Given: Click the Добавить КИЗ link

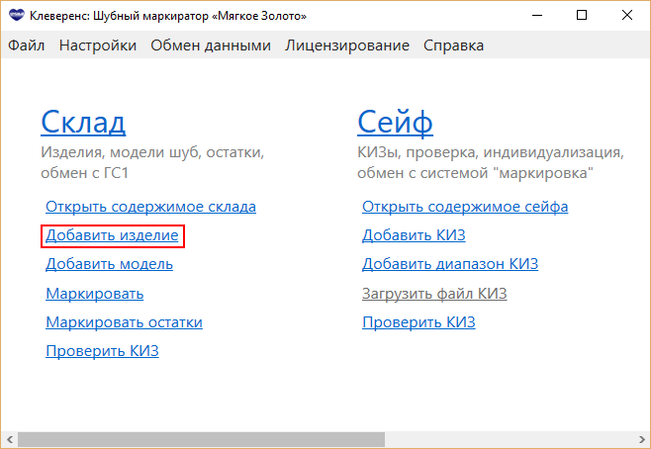Looking at the screenshot, I should pos(414,235).
